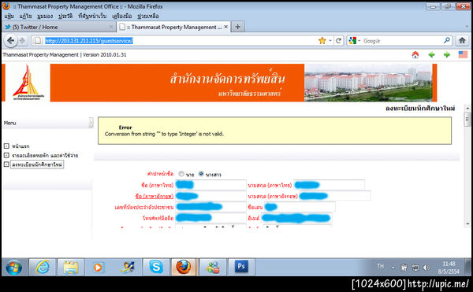Open Windows Media Player from the taskbar
This screenshot has height=292, width=473.
[x=98, y=267]
